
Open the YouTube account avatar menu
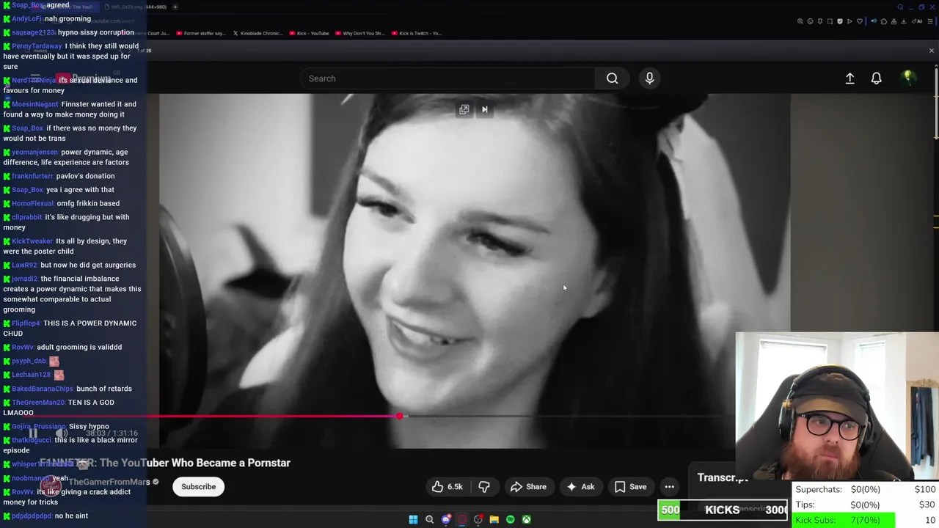tap(908, 78)
